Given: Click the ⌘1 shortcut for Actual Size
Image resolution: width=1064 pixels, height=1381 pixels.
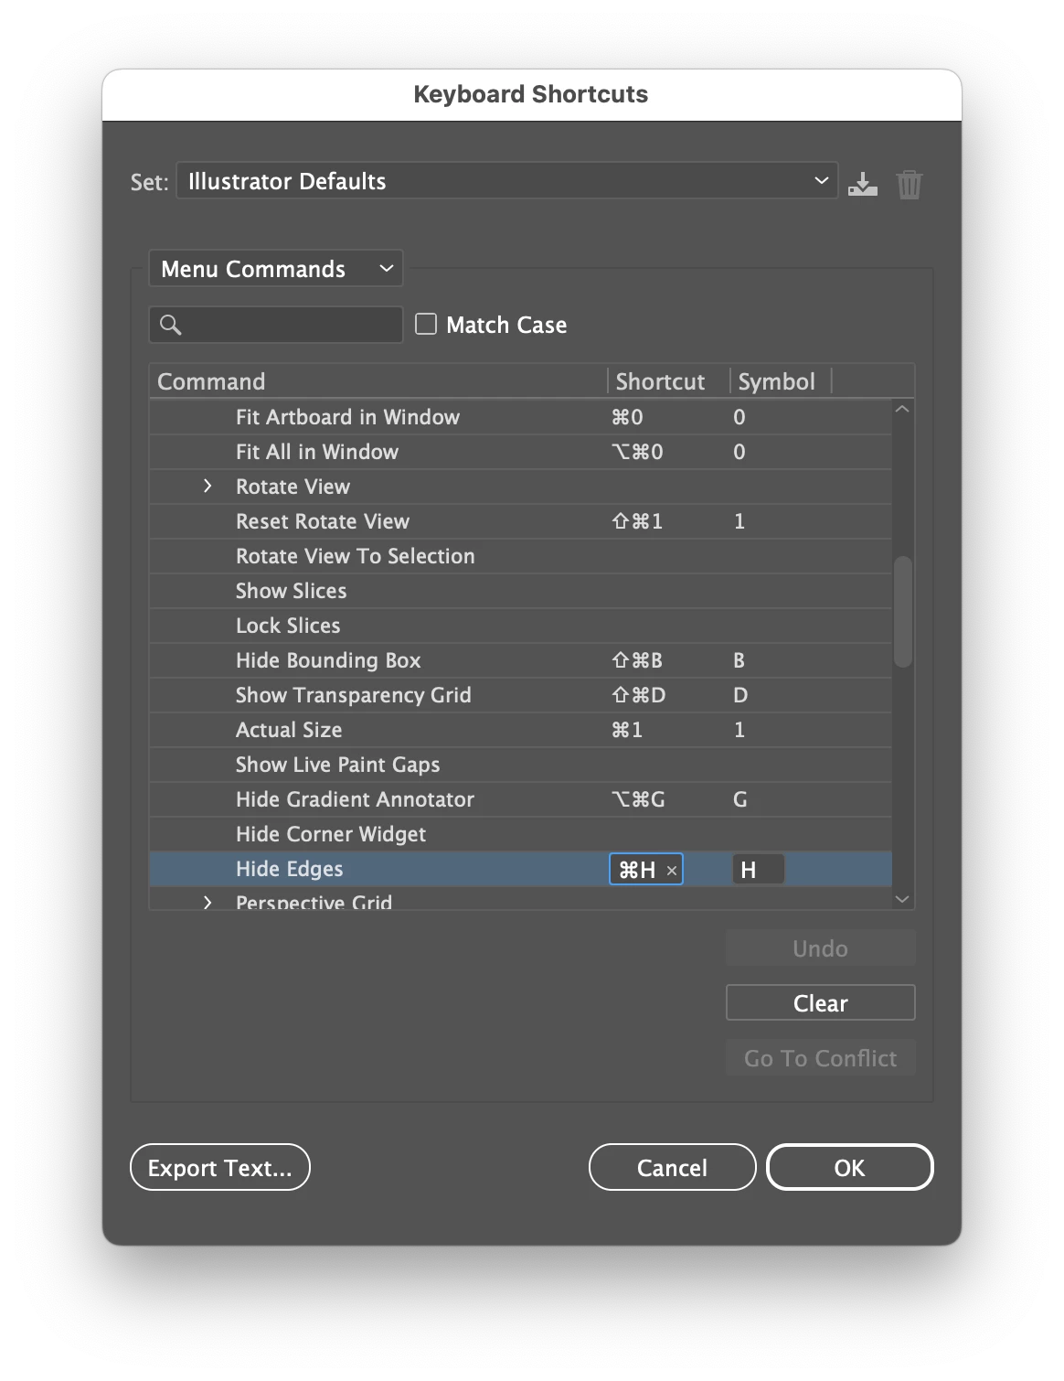Looking at the screenshot, I should pyautogui.click(x=627, y=730).
